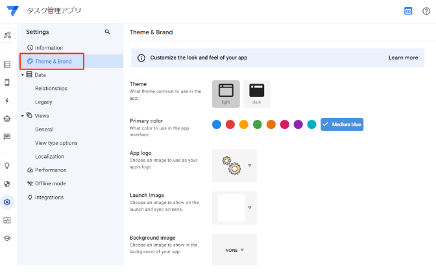Open the Intelligence lightbulb icon in rail
436x272 pixels.
coord(7,166)
